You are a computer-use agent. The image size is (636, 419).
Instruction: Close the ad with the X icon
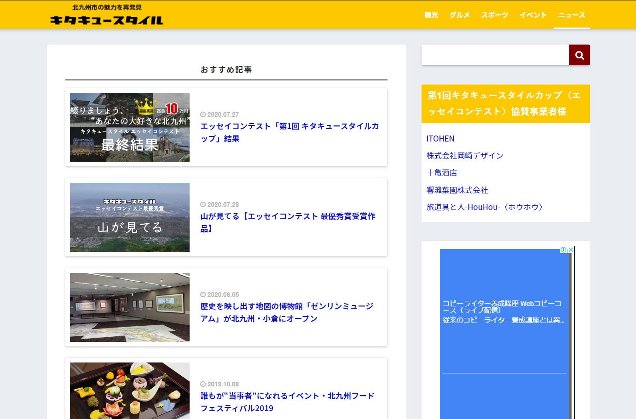(x=571, y=250)
